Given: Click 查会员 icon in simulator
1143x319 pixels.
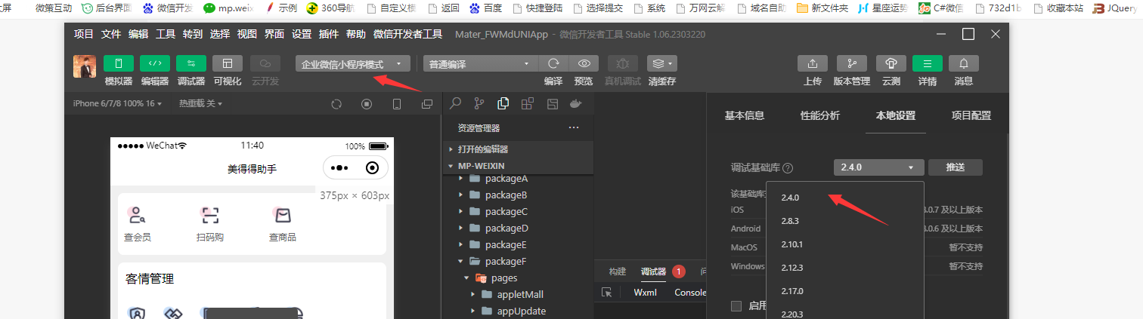Looking at the screenshot, I should 137,216.
